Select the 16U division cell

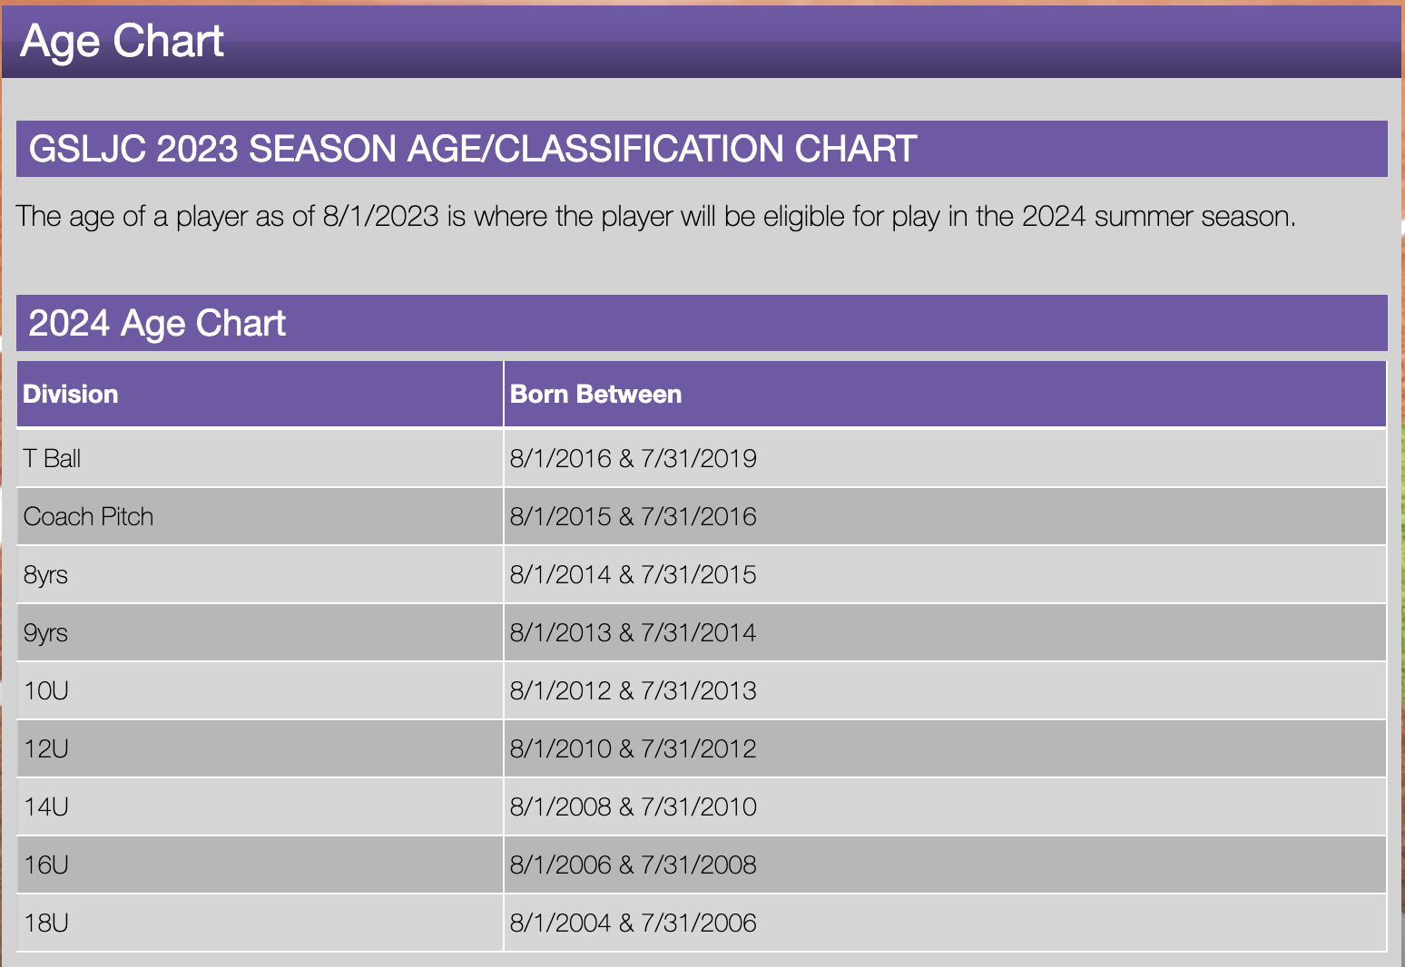46,864
